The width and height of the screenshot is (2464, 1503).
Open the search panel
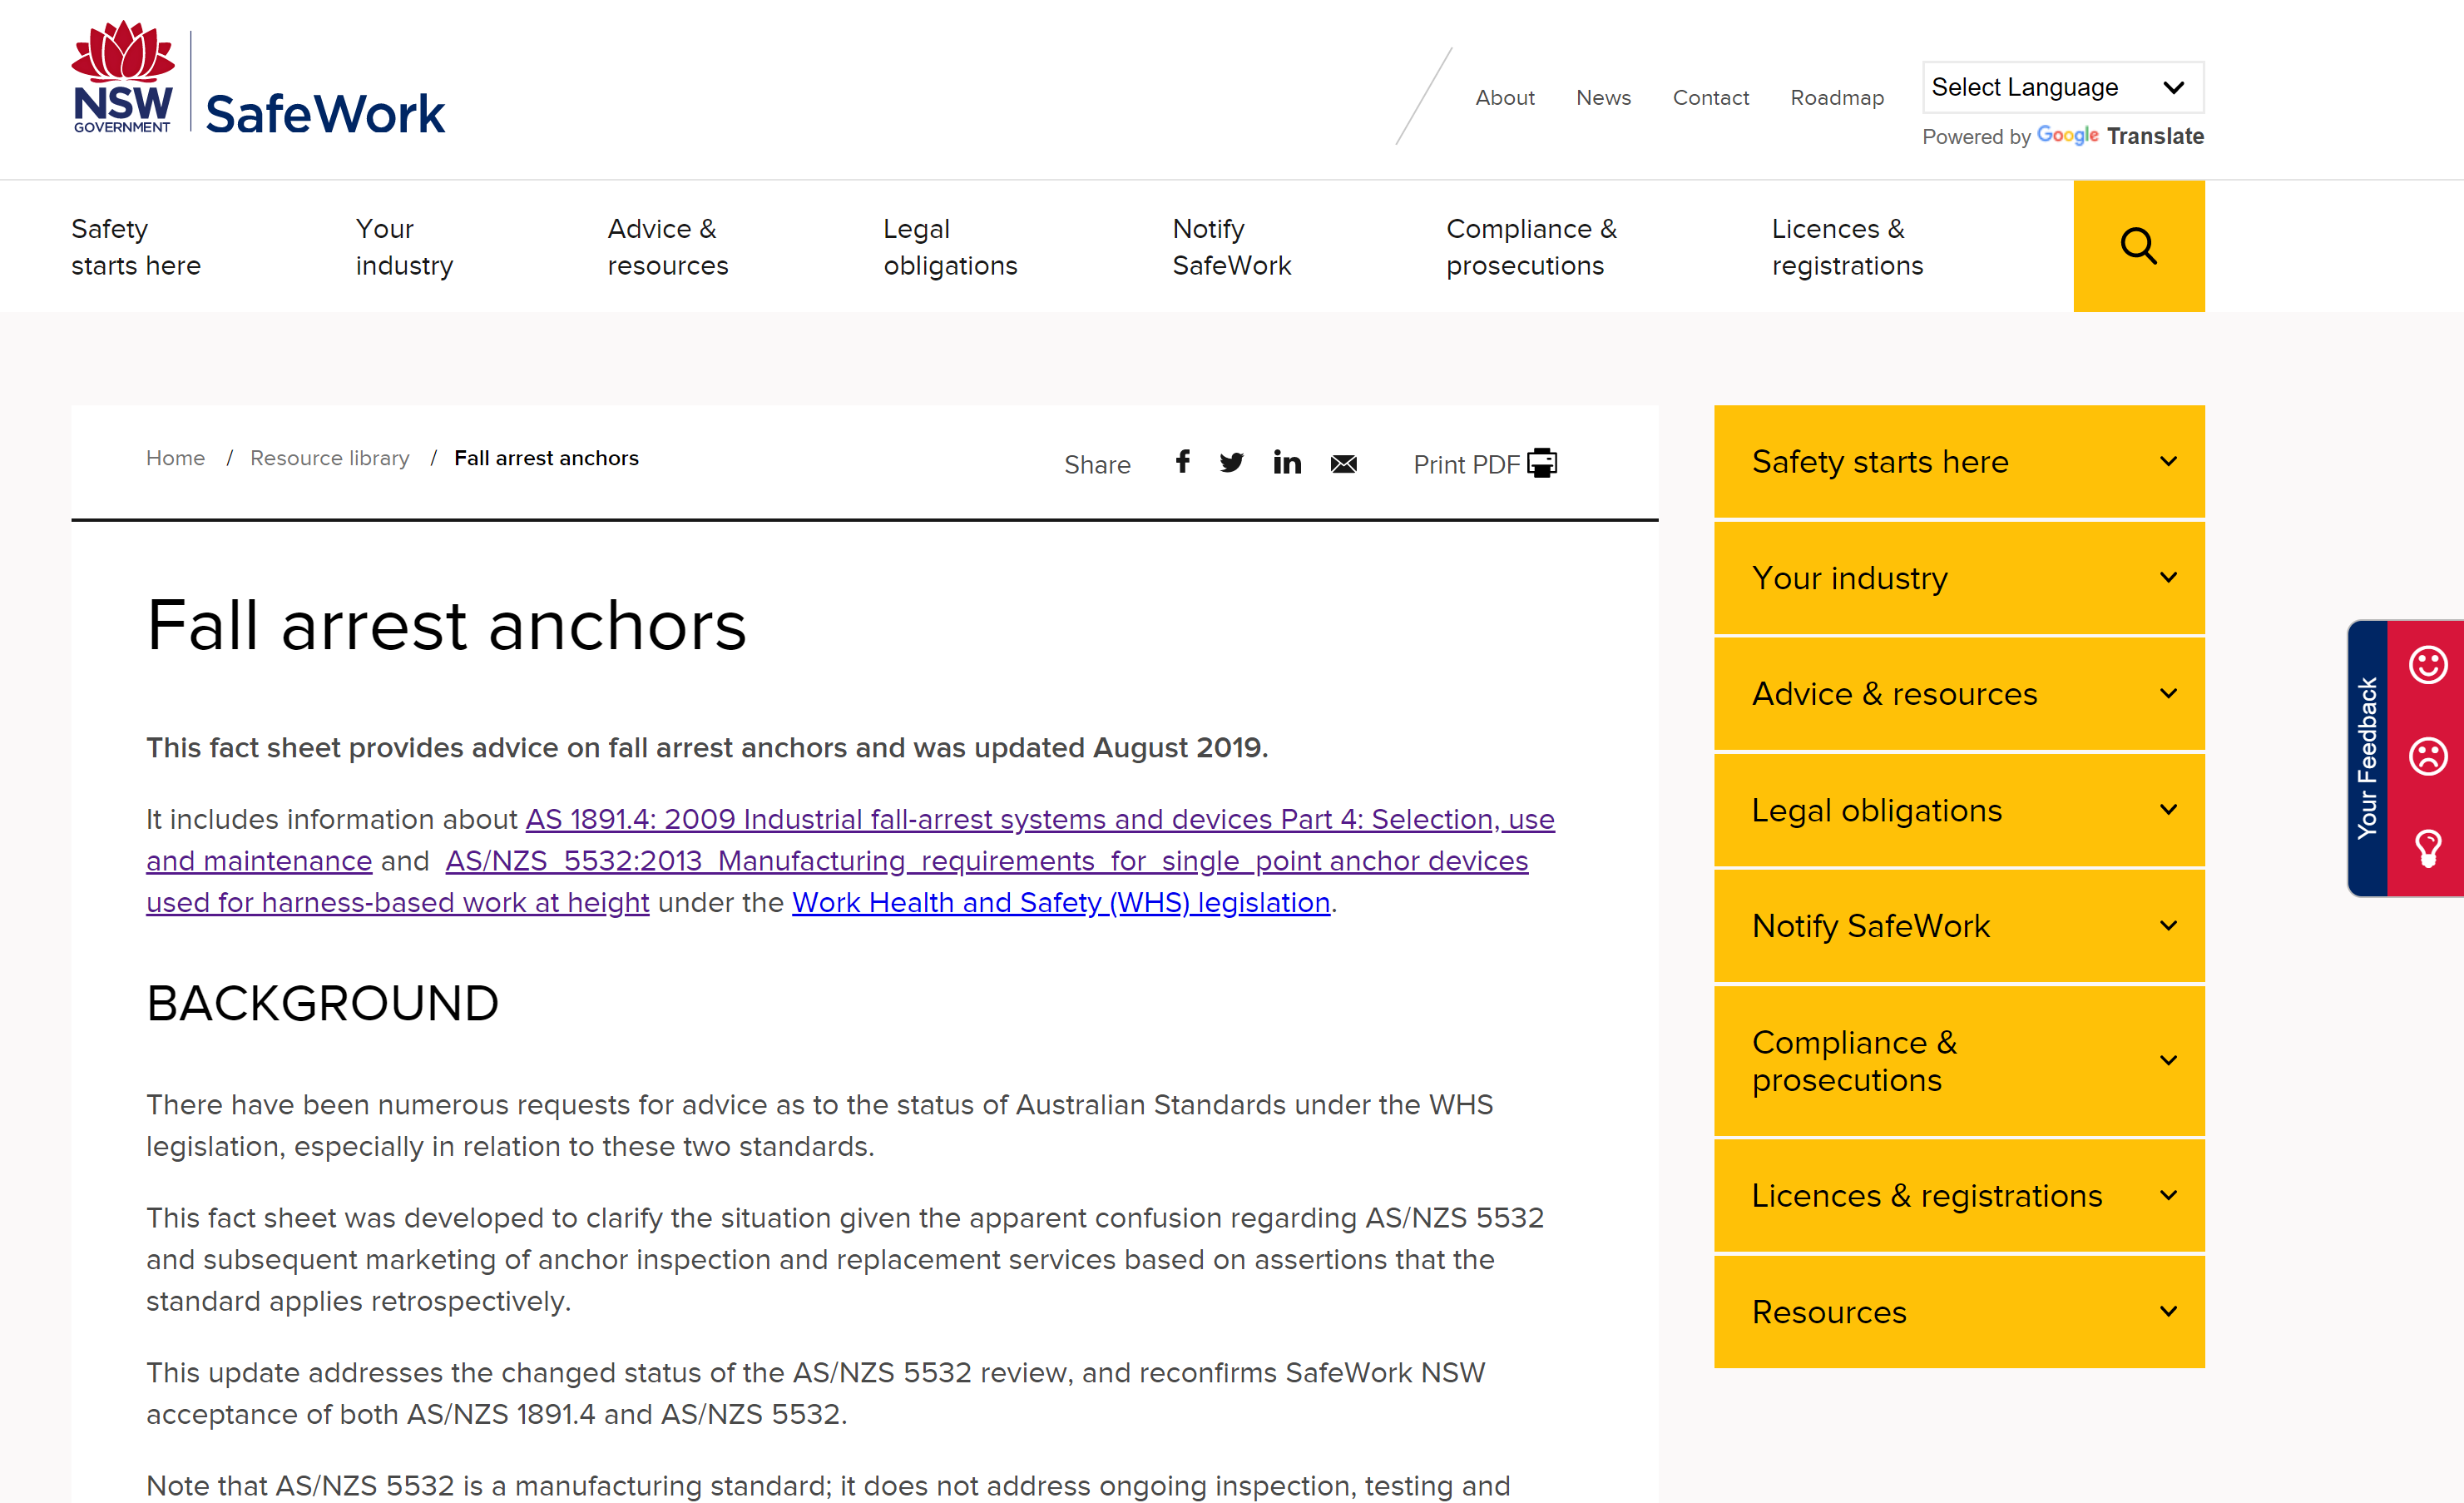tap(2139, 246)
